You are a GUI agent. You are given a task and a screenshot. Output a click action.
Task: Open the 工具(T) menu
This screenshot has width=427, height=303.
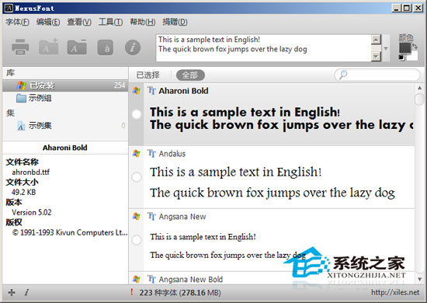[110, 22]
